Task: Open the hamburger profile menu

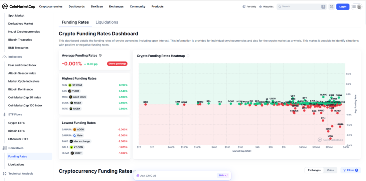Action: click(x=357, y=7)
